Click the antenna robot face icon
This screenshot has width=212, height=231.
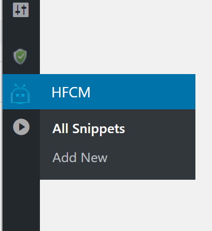tap(20, 94)
